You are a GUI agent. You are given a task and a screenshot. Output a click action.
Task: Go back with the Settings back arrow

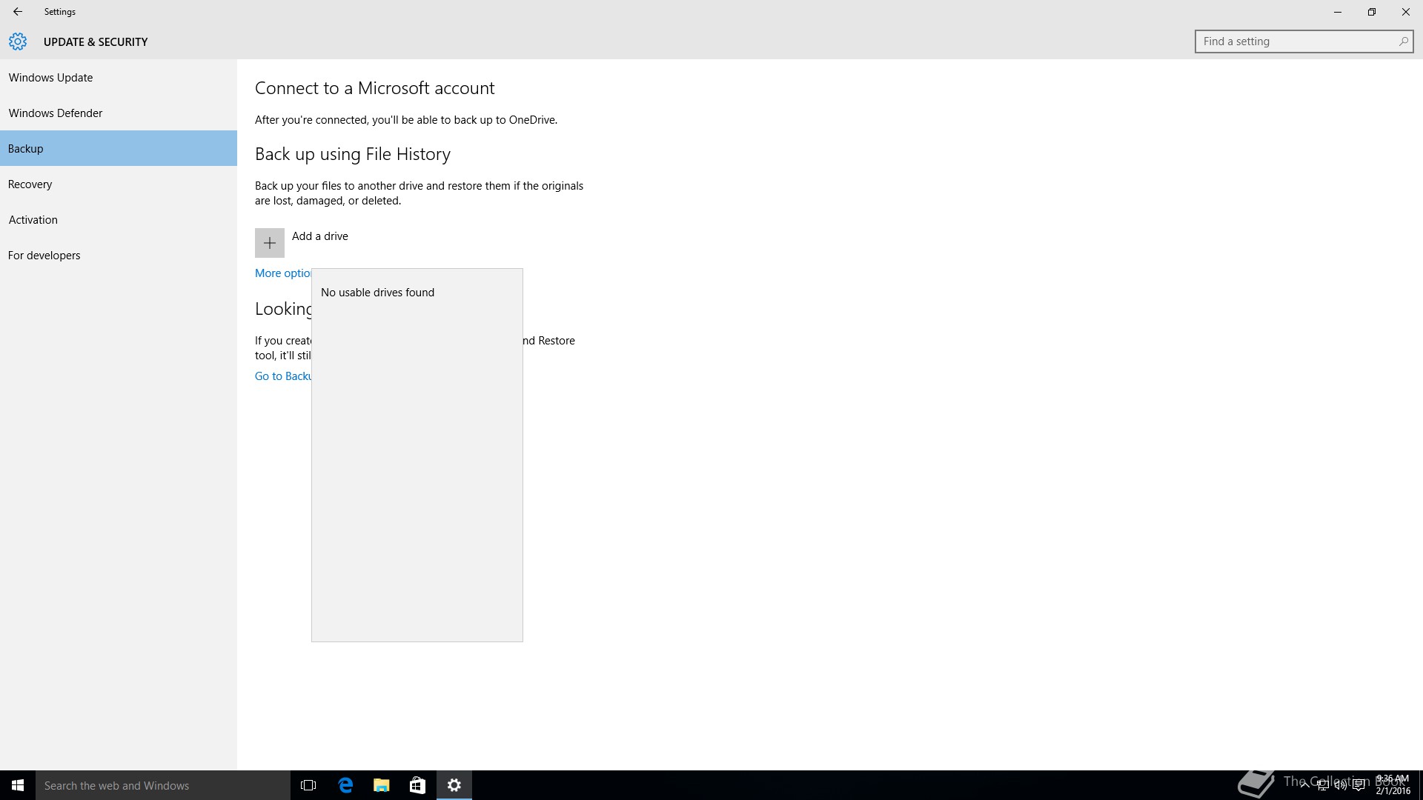point(18,12)
